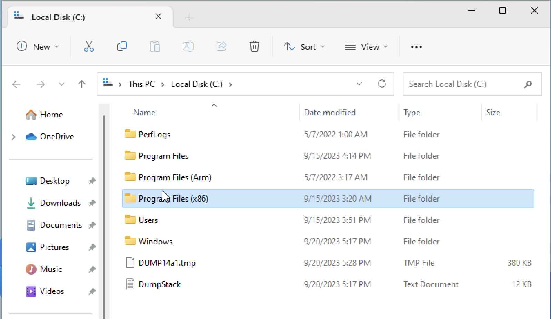Click the TMP File type cell
Screen dimensions: 551x319
(419, 263)
